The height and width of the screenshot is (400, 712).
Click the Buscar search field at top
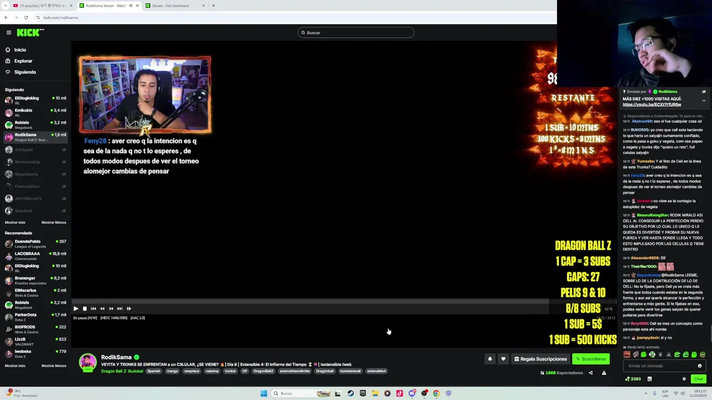(x=356, y=33)
